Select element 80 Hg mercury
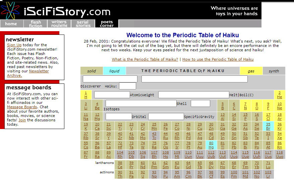 (x=211, y=145)
